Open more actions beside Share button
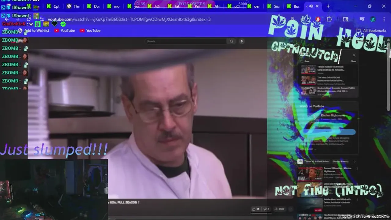 click(291, 209)
